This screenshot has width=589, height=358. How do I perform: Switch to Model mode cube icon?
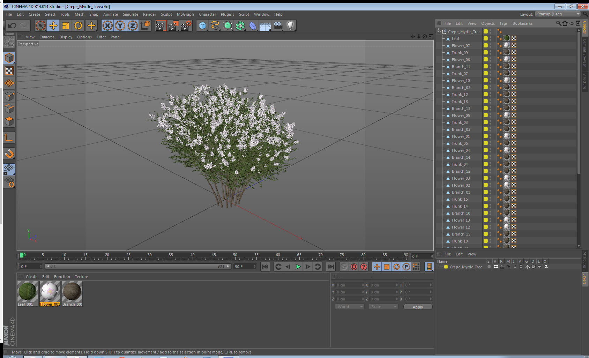click(9, 58)
